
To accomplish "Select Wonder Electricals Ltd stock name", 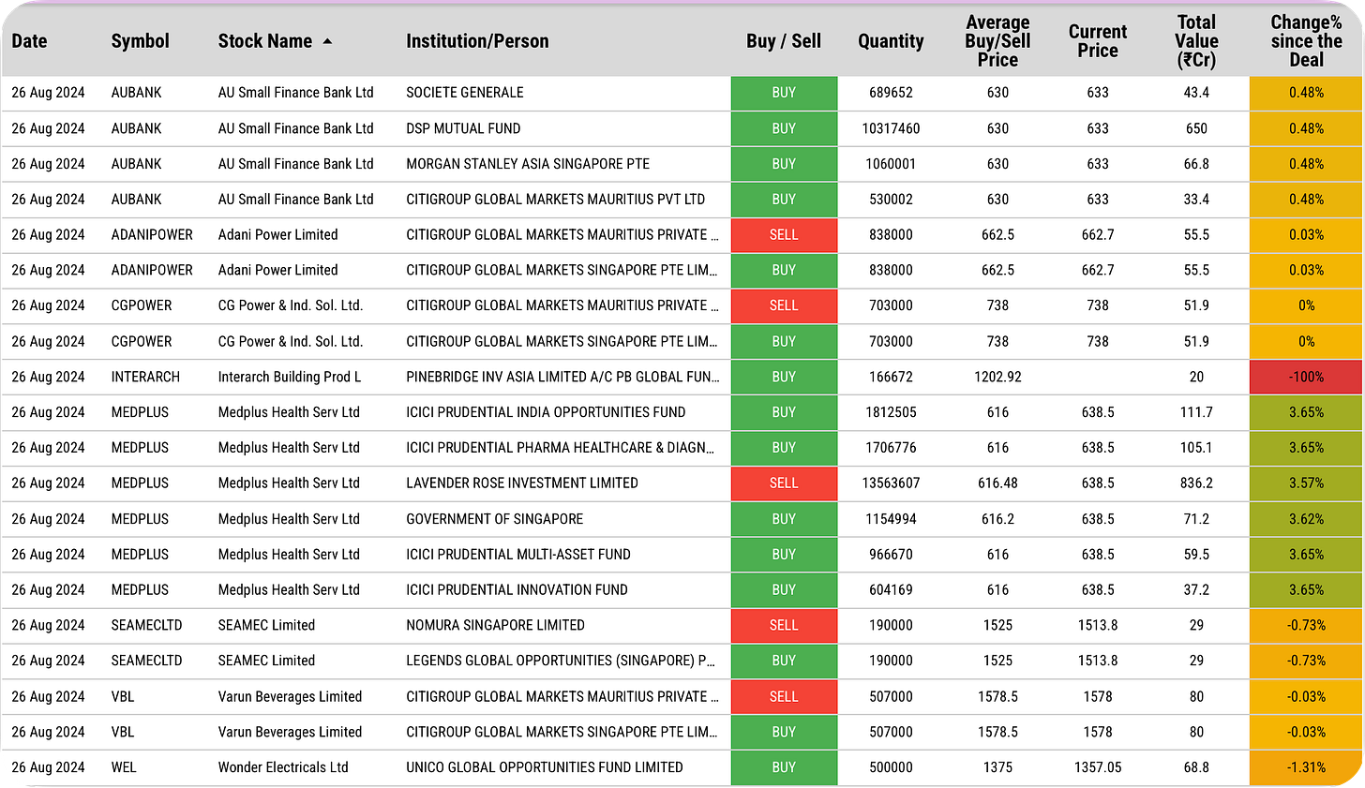I will (283, 767).
